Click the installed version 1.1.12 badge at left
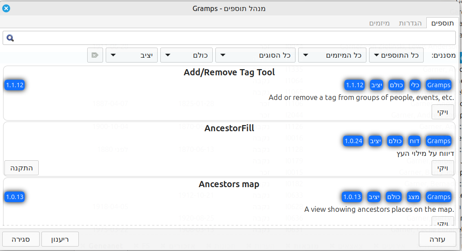The image size is (462, 251). 15,85
